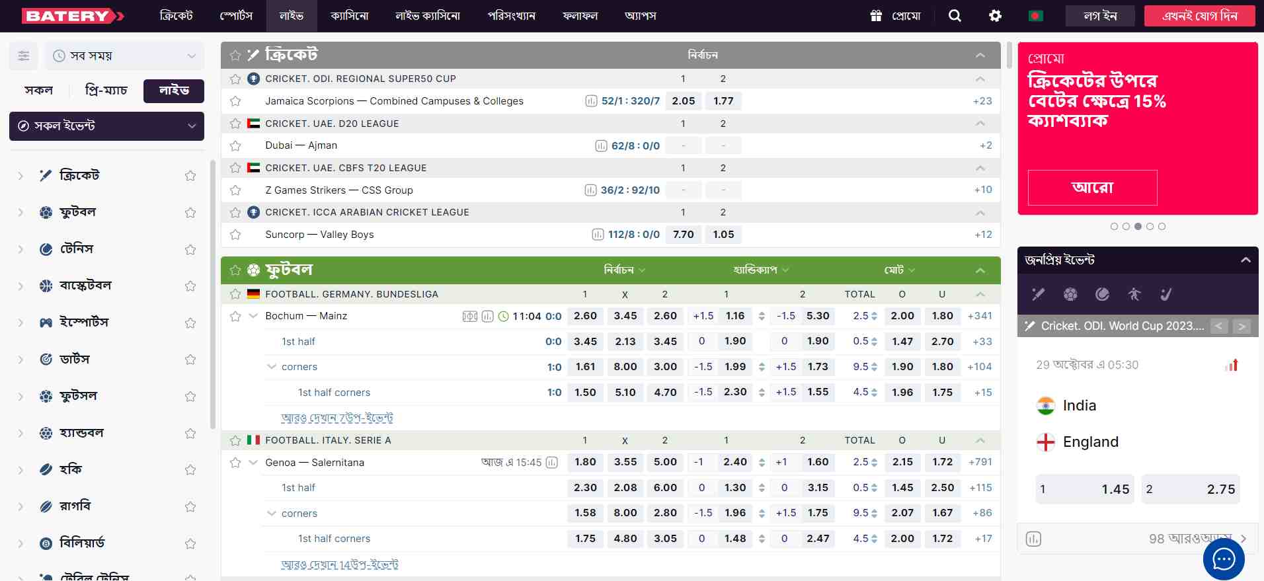Collapse the popular events panel
The height and width of the screenshot is (581, 1264).
click(1245, 260)
